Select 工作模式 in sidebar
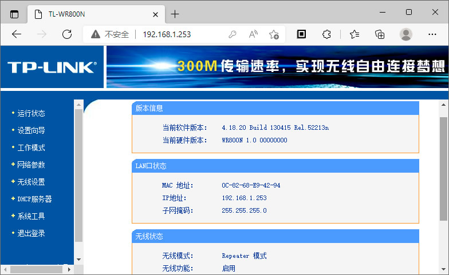This screenshot has width=449, height=275. [x=31, y=148]
